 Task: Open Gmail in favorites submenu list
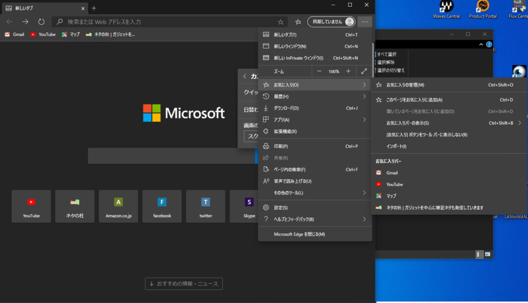pos(449,173)
